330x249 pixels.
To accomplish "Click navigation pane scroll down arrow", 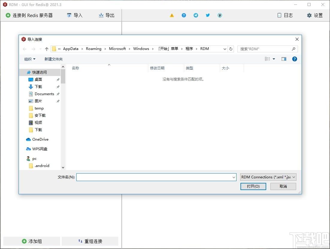I will tap(63, 168).
